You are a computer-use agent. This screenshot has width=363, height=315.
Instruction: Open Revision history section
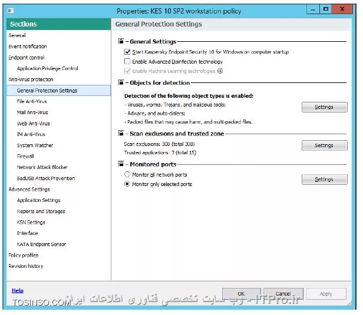(26, 266)
